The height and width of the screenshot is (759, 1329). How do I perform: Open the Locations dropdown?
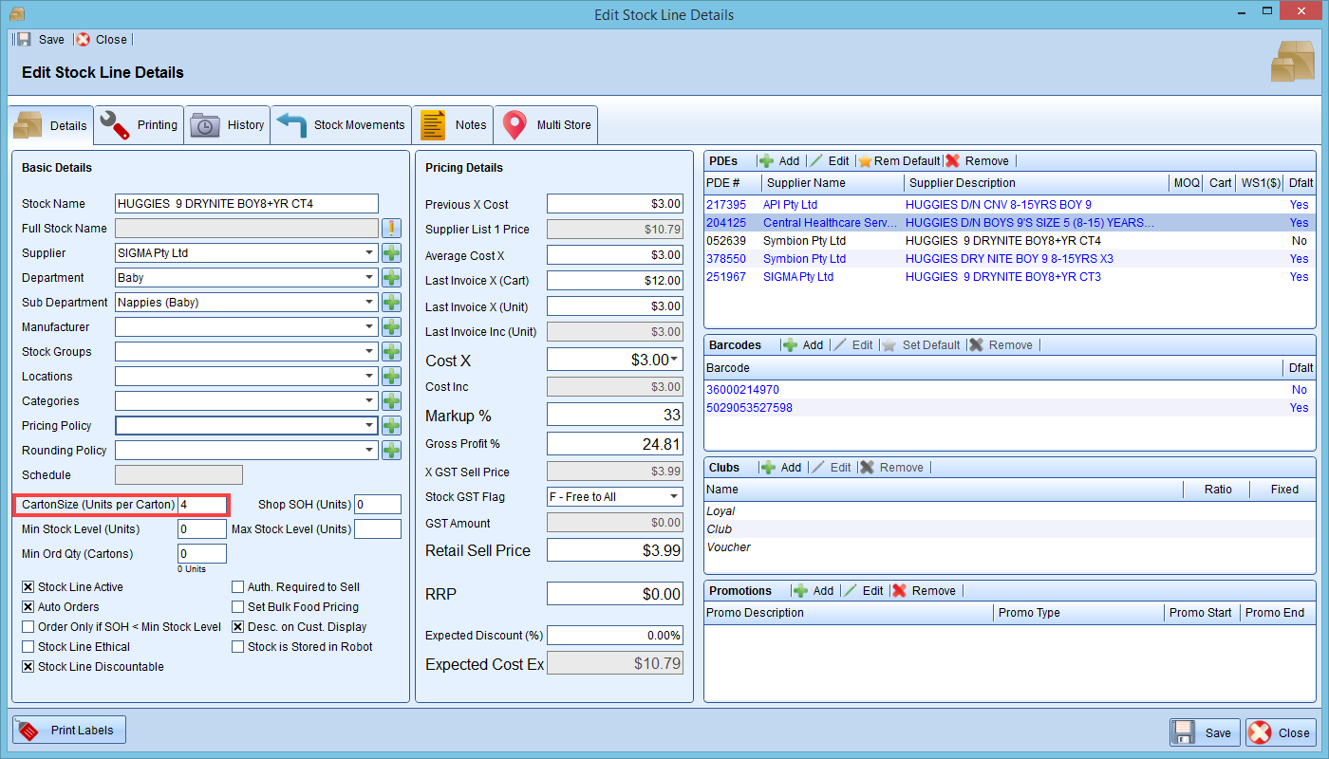tap(368, 377)
